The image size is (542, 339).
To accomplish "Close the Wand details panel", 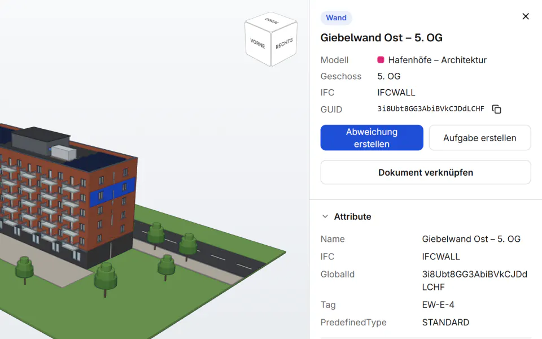I will (x=526, y=16).
